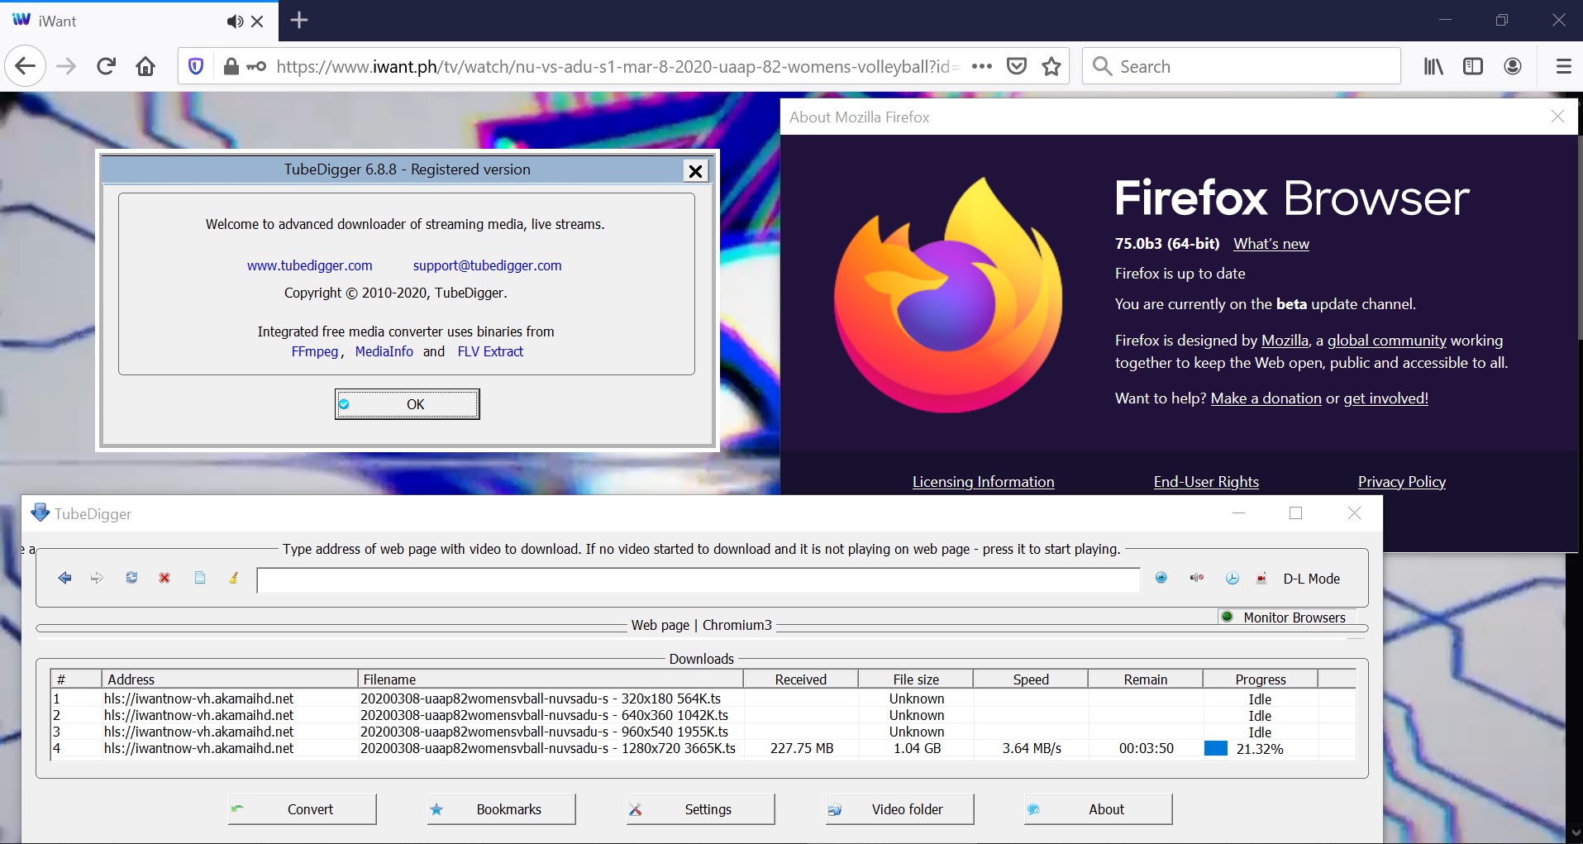Close the About Mozilla Firefox window
This screenshot has width=1583, height=844.
(1558, 117)
